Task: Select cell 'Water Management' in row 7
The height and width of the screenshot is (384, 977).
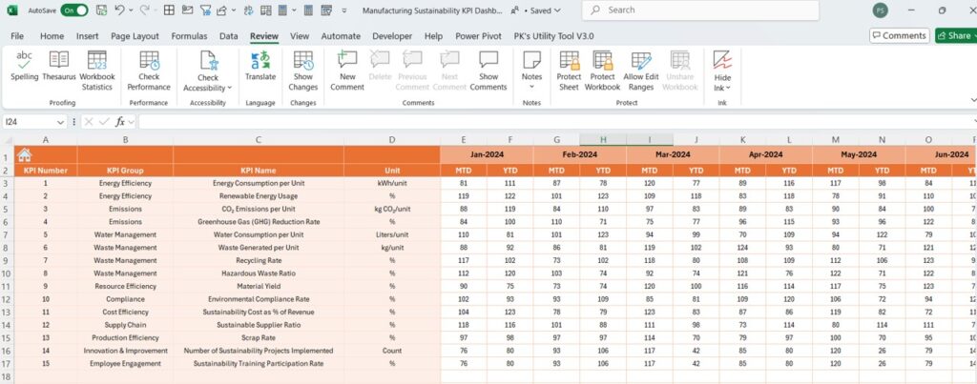Action: [125, 234]
